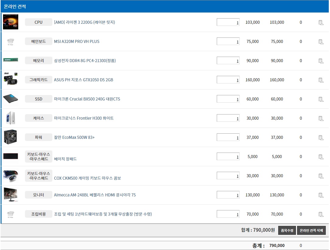The width and height of the screenshot is (330, 250).
Task: Open the AMD 라이젠 3 2200G product link
Action: click(84, 22)
